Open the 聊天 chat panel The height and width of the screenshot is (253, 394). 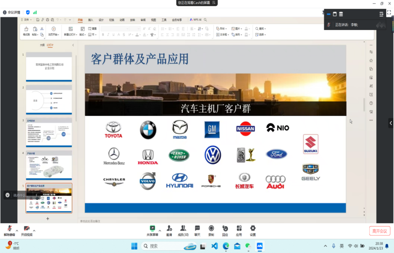(x=197, y=229)
